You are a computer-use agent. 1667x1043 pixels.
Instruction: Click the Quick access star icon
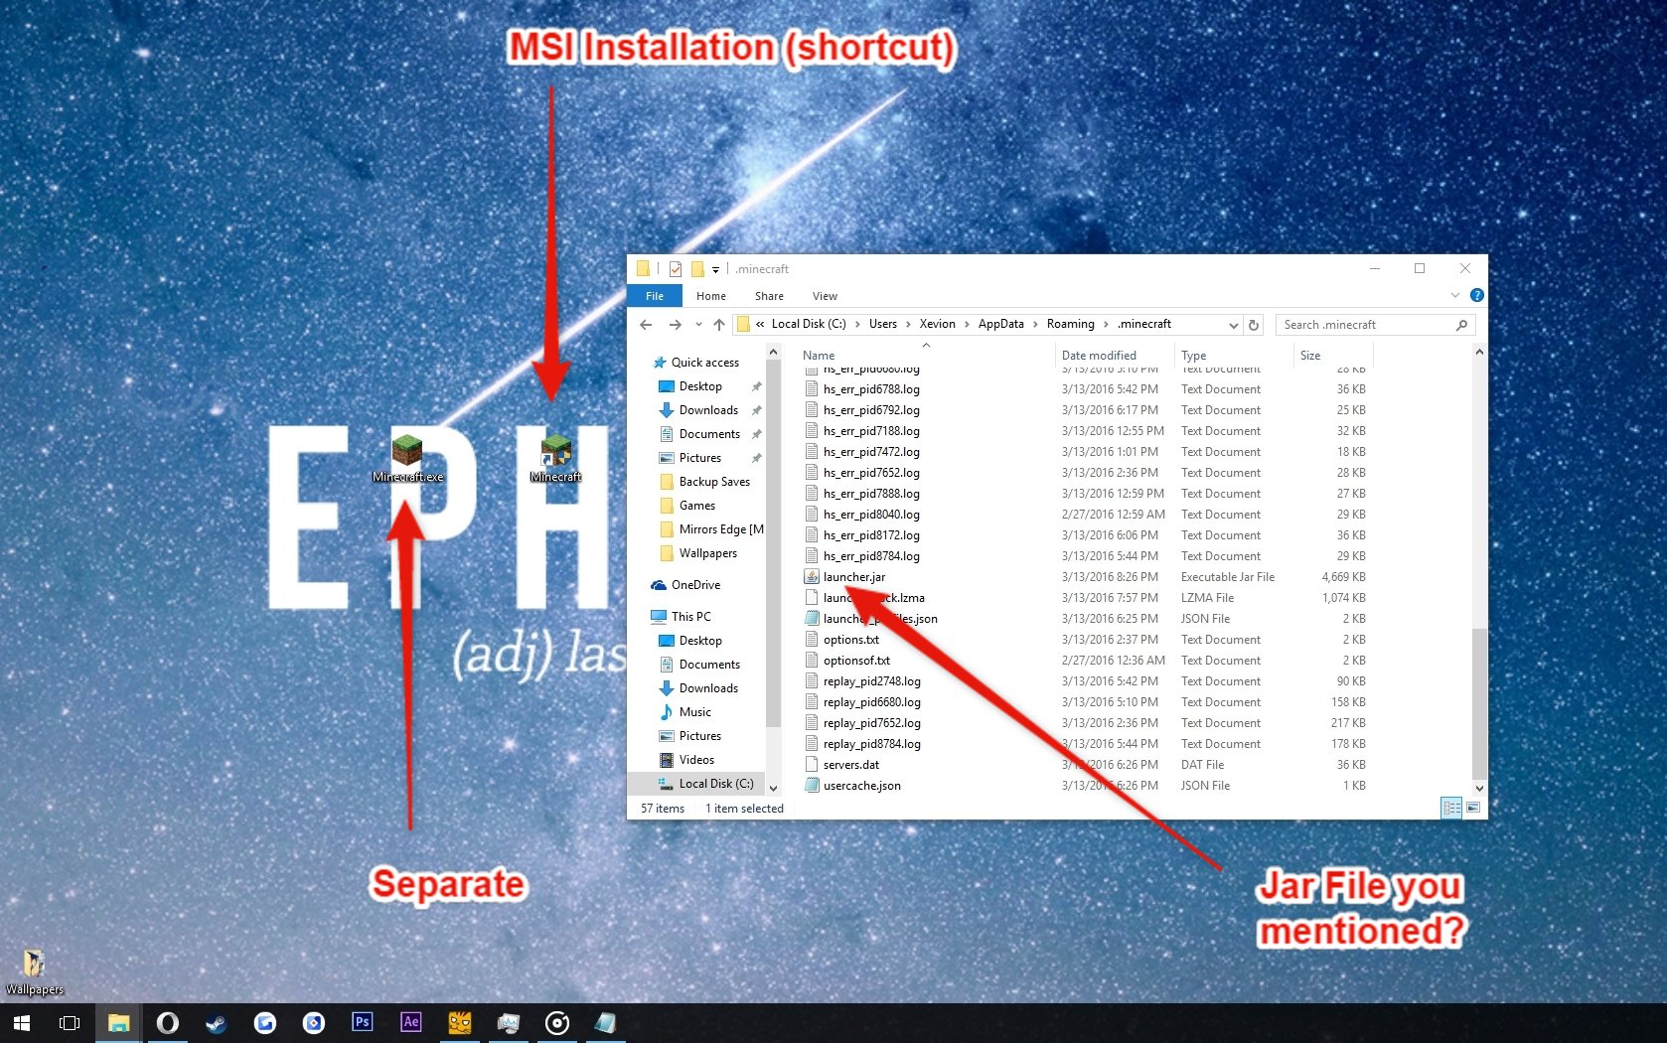(x=659, y=363)
